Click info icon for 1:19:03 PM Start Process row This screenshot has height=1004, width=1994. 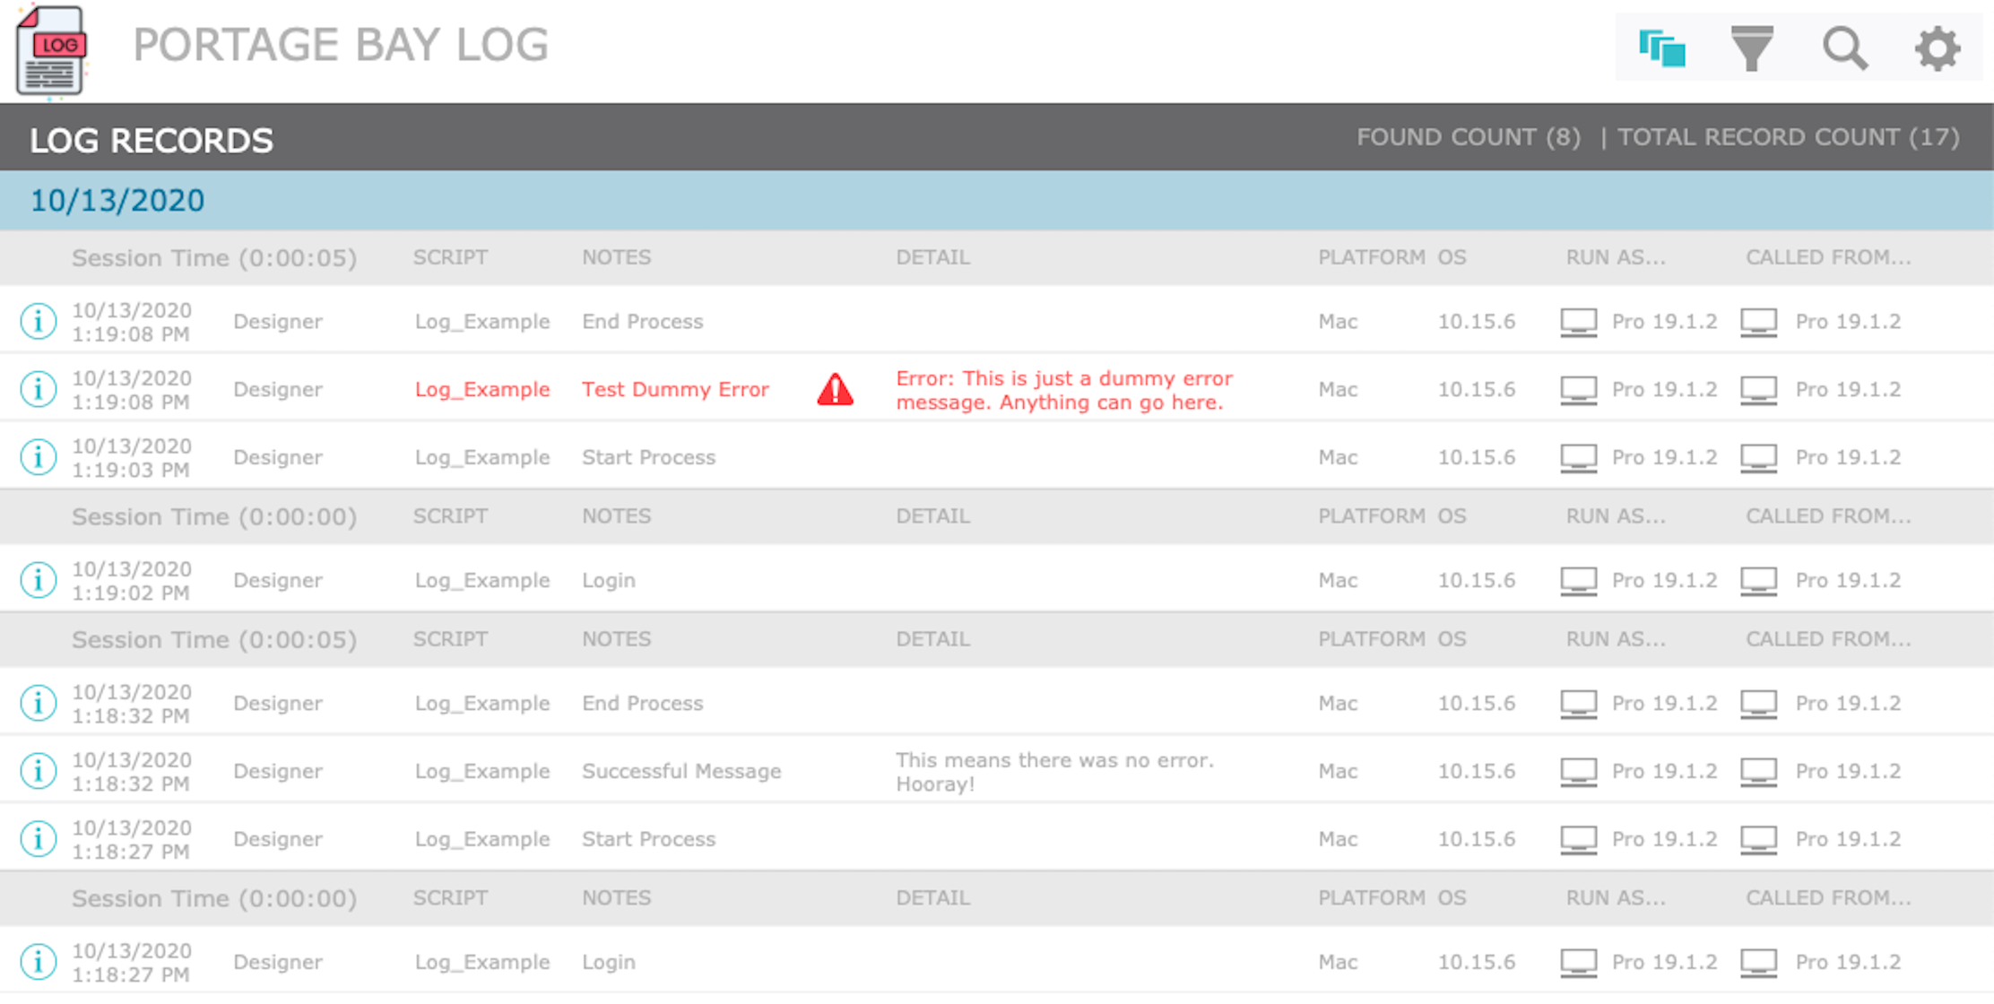(39, 457)
